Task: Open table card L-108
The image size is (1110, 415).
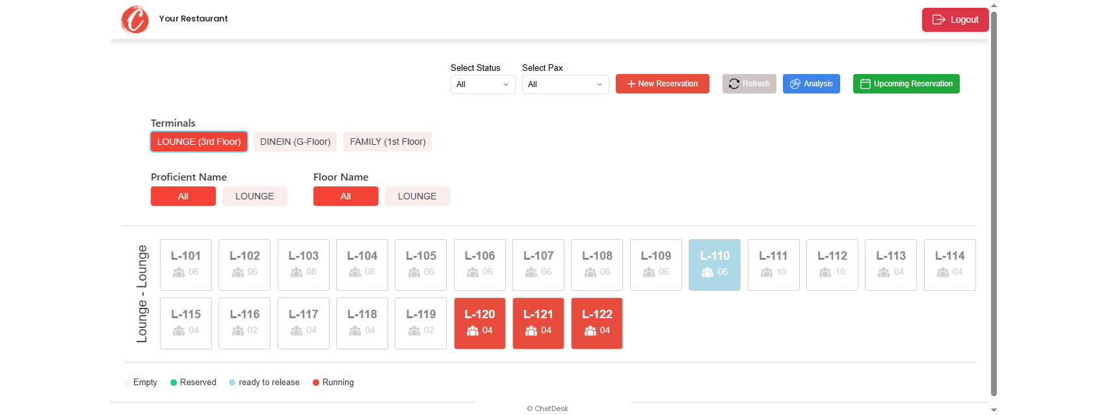Action: click(597, 265)
